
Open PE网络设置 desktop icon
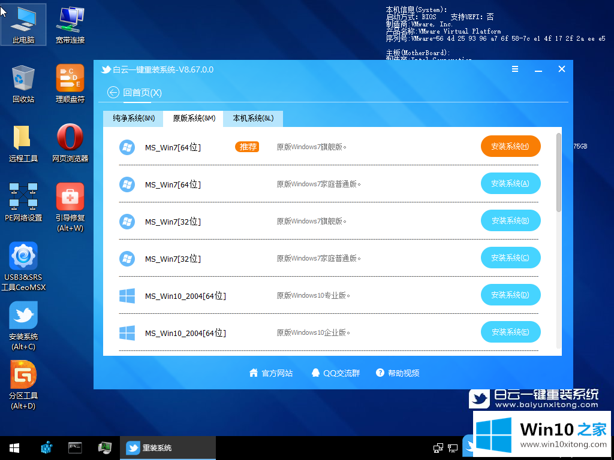coord(23,202)
